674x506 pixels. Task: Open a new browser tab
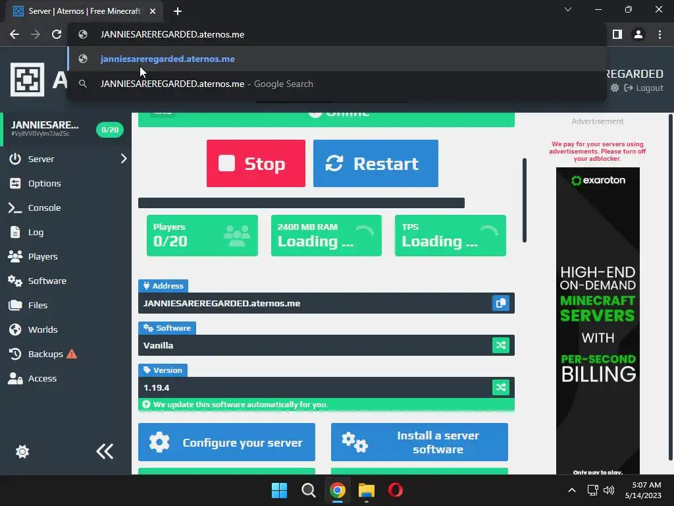tap(178, 11)
